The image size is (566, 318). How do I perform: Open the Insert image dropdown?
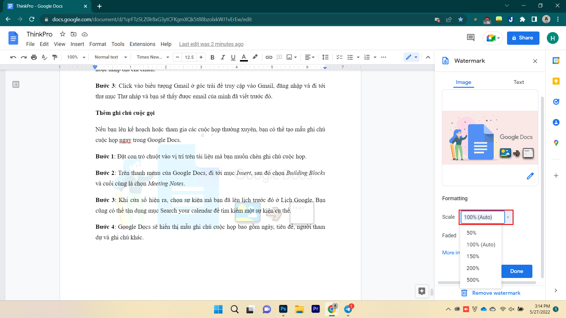point(292,57)
